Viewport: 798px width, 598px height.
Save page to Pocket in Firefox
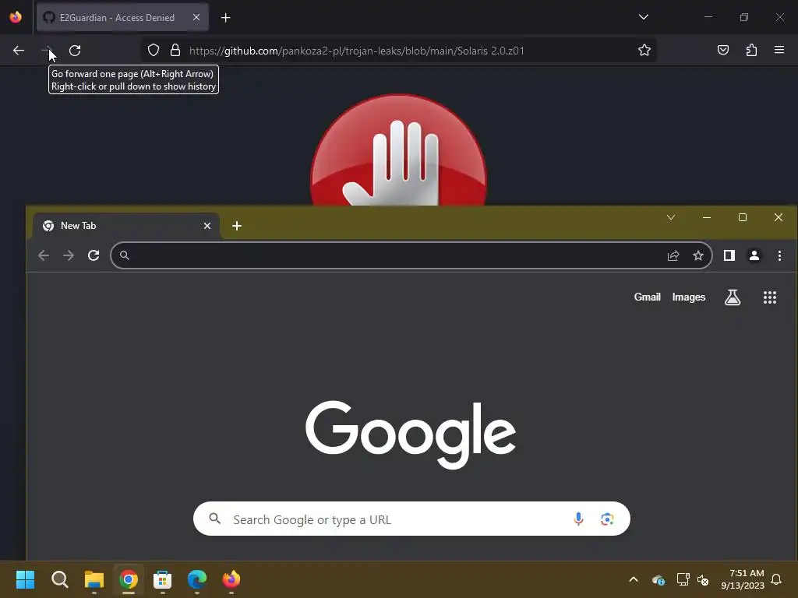pos(722,50)
